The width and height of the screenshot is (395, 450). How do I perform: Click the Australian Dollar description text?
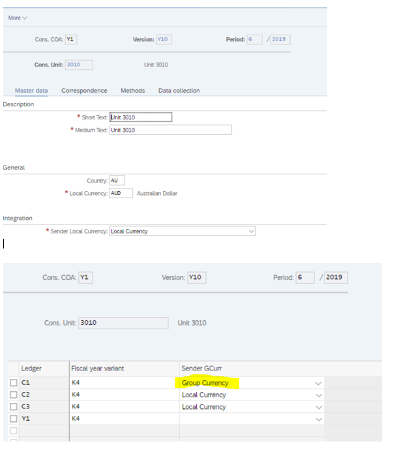[x=157, y=194]
